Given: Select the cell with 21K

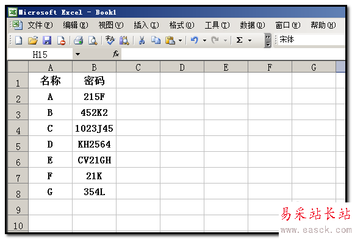Looking at the screenshot, I should tap(95, 175).
